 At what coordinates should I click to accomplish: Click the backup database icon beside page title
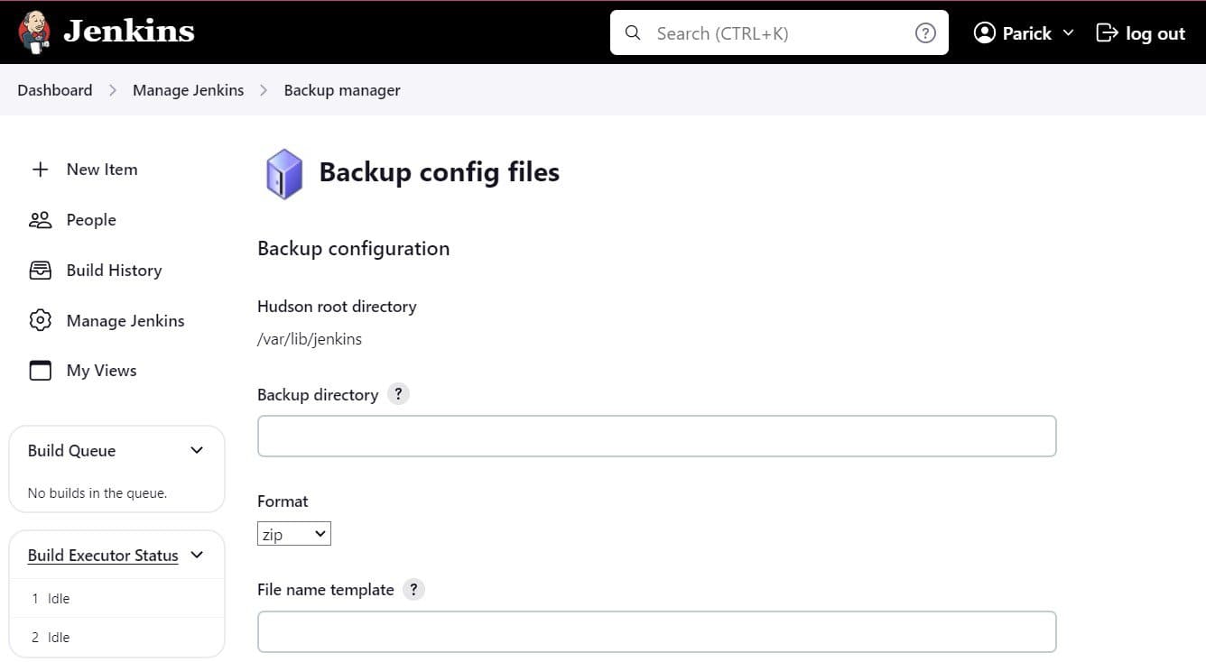[284, 173]
